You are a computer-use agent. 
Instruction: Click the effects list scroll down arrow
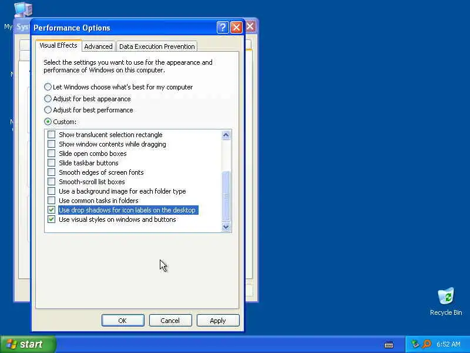tap(226, 227)
